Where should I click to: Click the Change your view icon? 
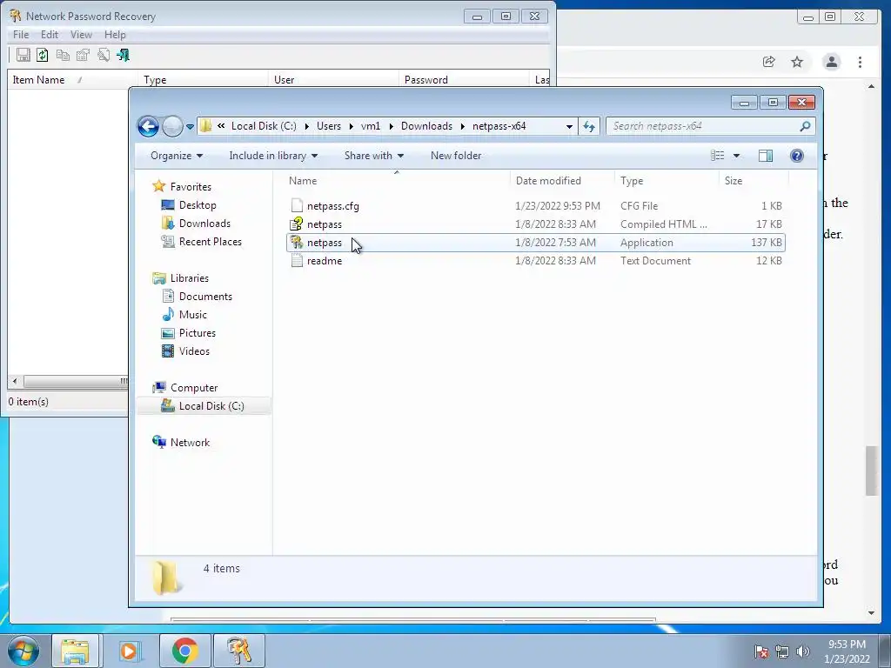pyautogui.click(x=718, y=156)
